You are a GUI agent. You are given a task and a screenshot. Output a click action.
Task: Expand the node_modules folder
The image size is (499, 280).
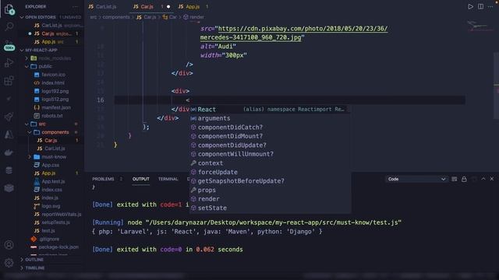pyautogui.click(x=51, y=58)
